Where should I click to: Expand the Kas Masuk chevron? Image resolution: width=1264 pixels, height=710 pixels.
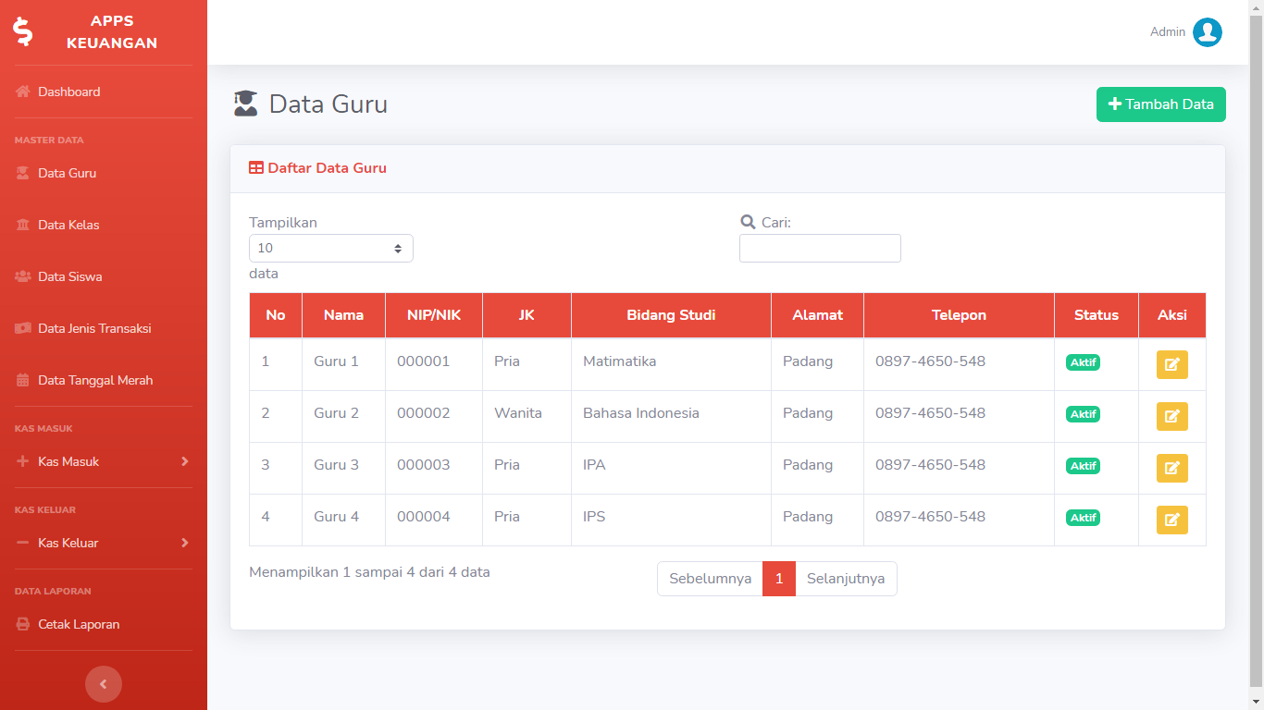coord(185,461)
